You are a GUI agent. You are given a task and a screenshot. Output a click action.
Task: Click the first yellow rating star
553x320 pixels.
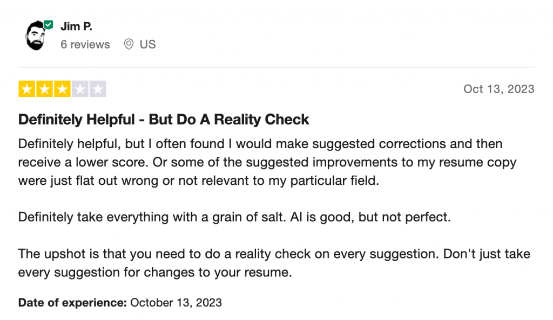(x=26, y=89)
